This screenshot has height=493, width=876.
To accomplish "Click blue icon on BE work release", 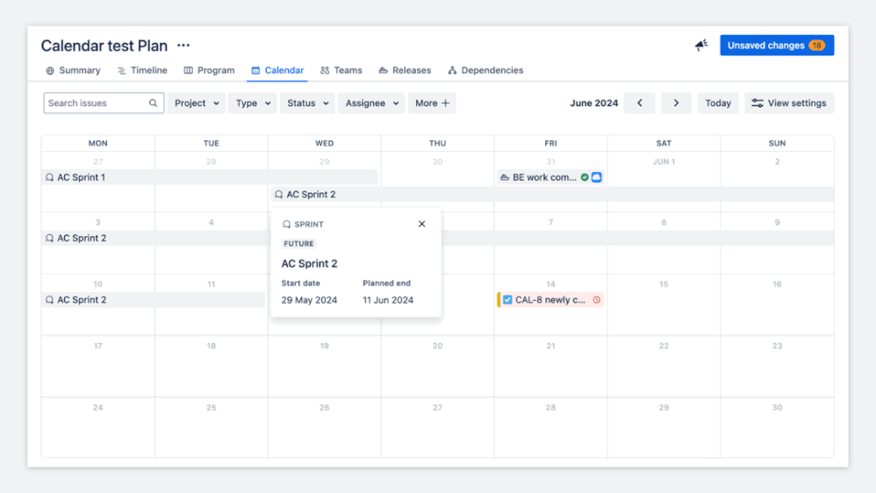I will (x=597, y=177).
